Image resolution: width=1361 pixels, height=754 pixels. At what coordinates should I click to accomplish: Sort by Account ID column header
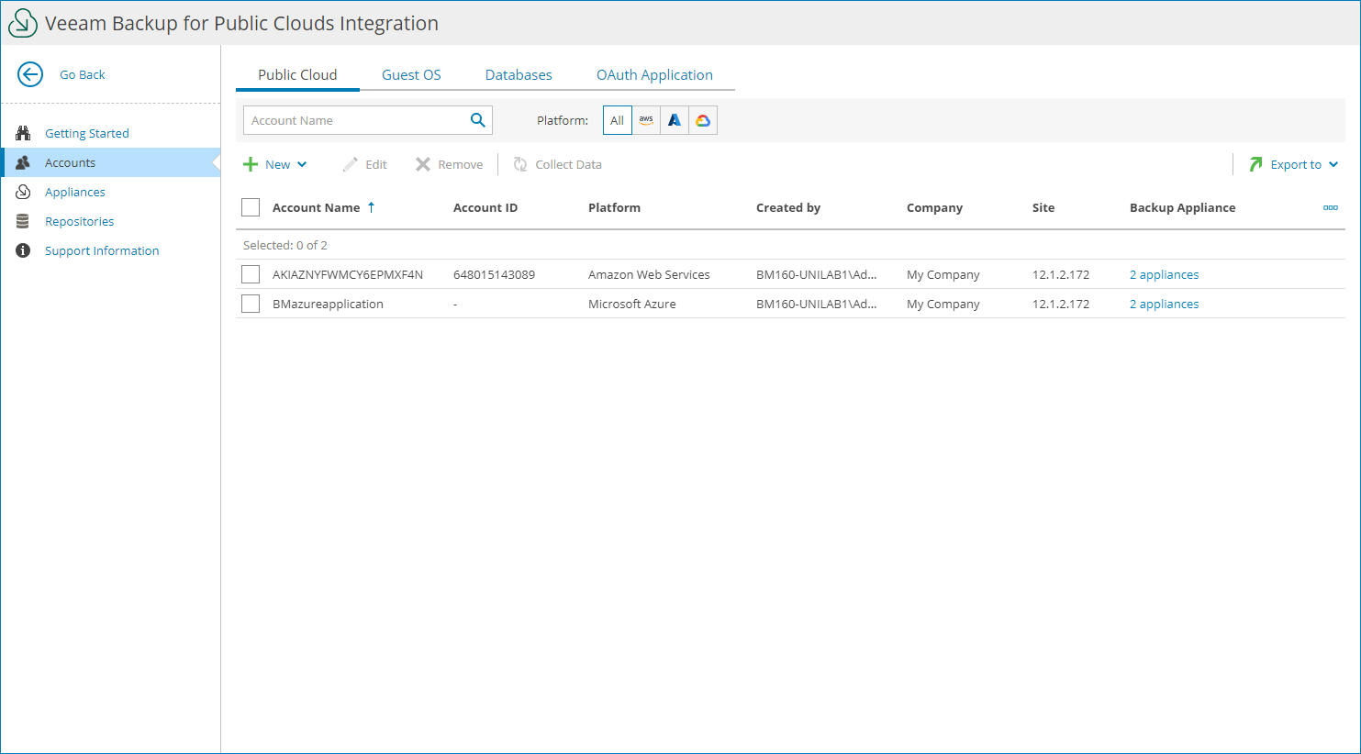(x=485, y=207)
